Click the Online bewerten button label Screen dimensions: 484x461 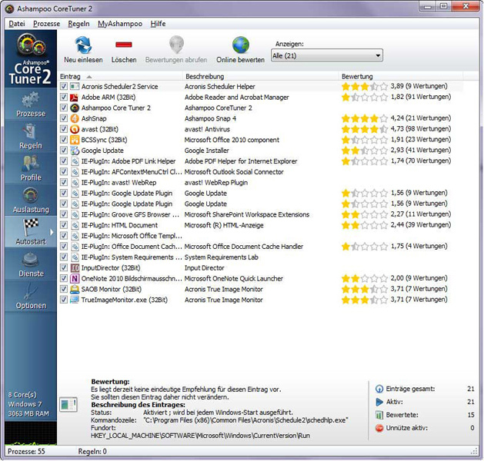(x=240, y=60)
